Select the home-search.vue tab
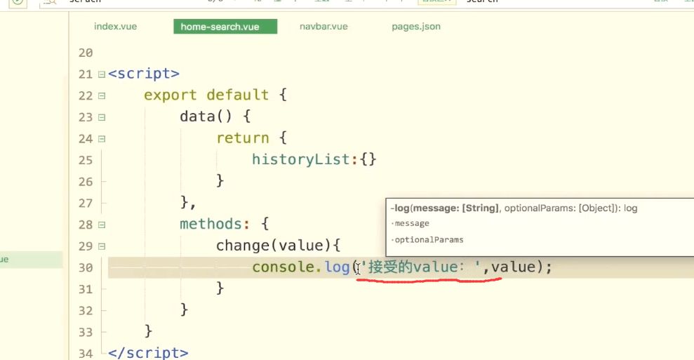 tap(225, 27)
